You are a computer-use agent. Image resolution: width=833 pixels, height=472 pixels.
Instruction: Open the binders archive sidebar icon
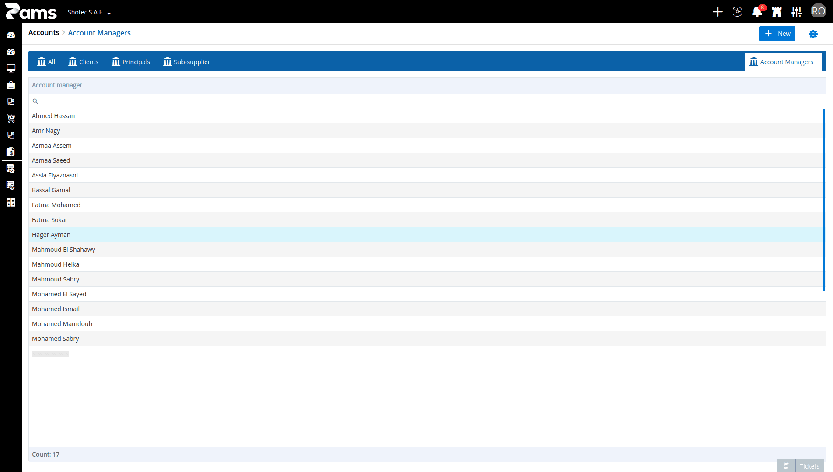11,202
